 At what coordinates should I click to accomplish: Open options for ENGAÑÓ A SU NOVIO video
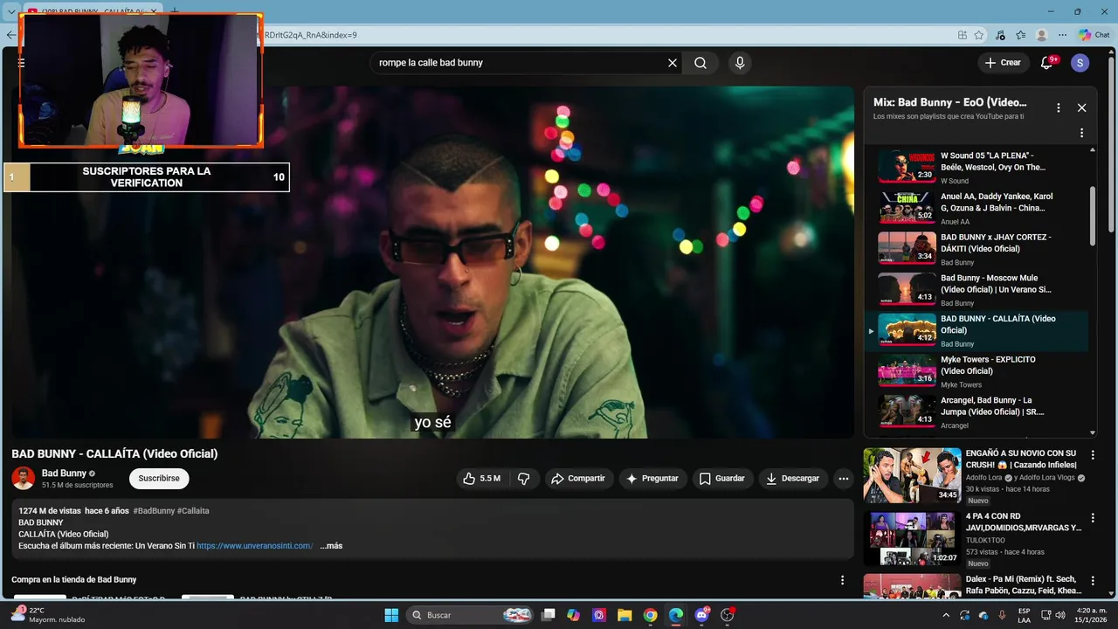coord(1092,455)
